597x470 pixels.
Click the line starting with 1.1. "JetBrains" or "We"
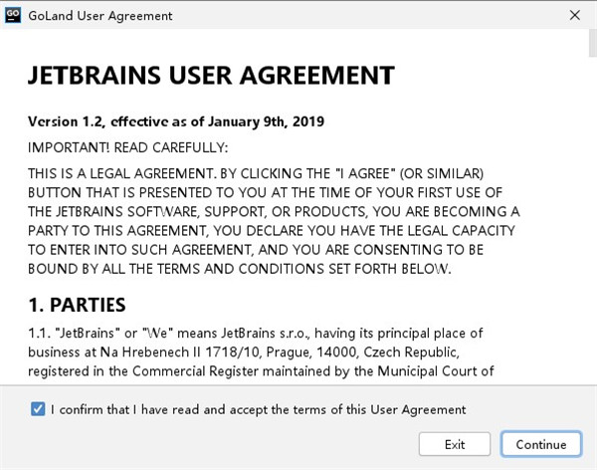256,334
